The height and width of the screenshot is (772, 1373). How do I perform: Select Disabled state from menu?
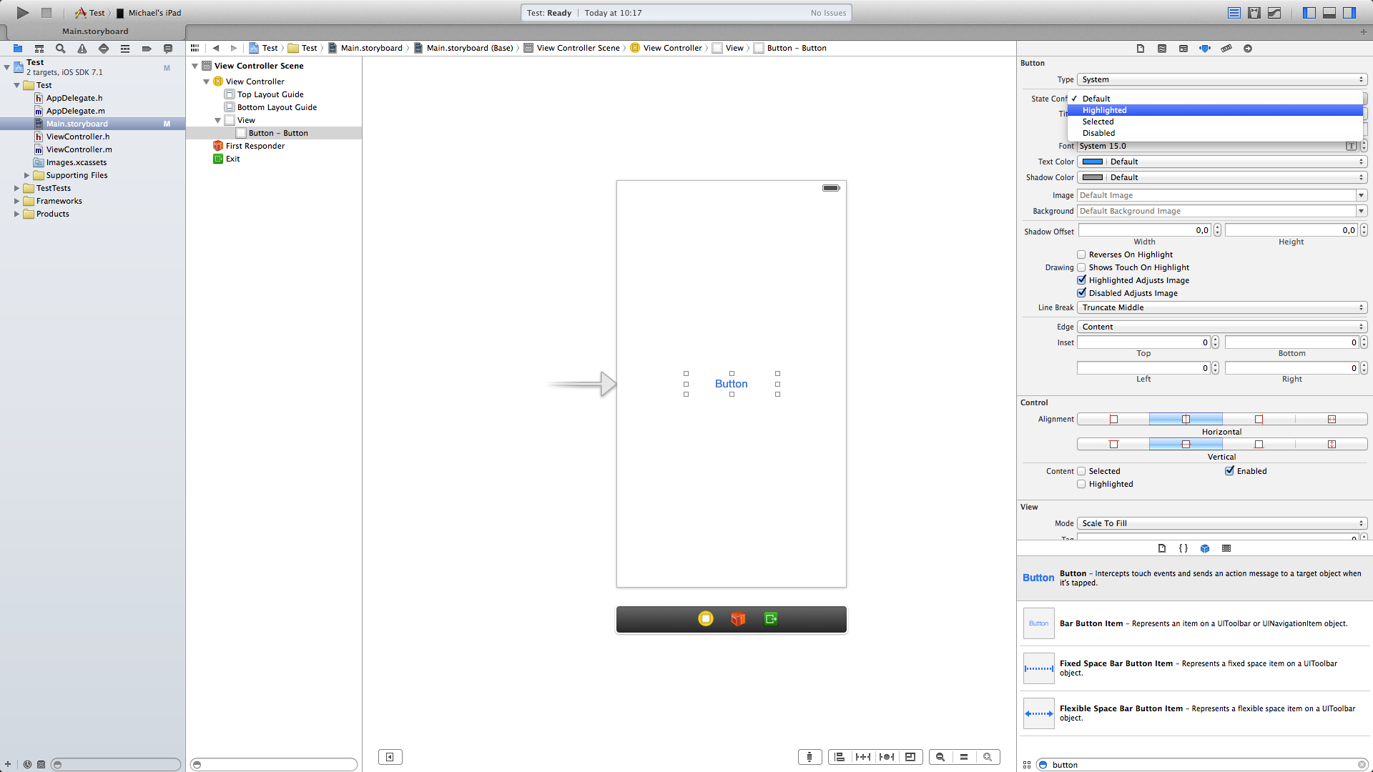click(x=1098, y=133)
